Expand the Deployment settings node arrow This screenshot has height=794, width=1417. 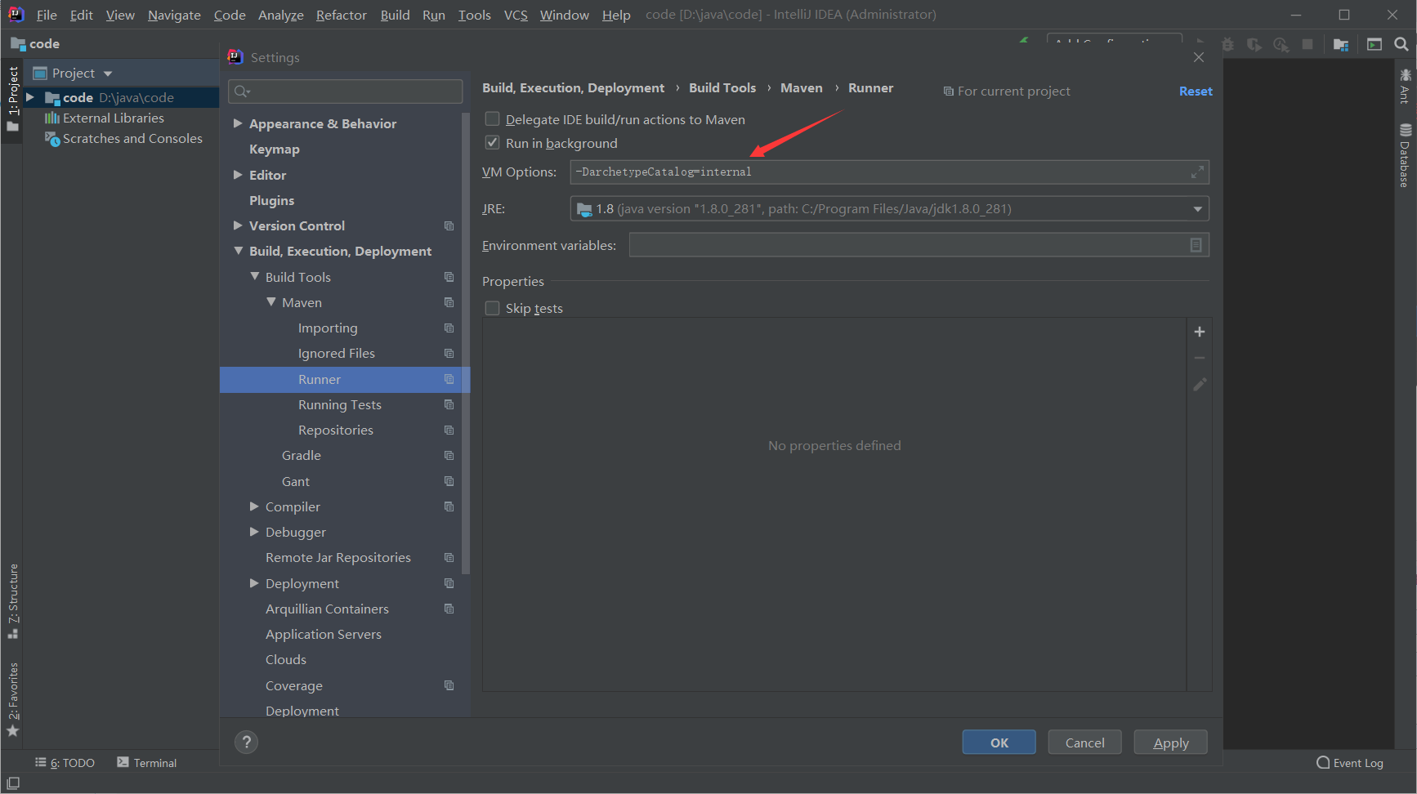(254, 583)
